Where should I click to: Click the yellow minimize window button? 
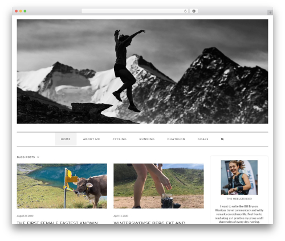click(21, 11)
